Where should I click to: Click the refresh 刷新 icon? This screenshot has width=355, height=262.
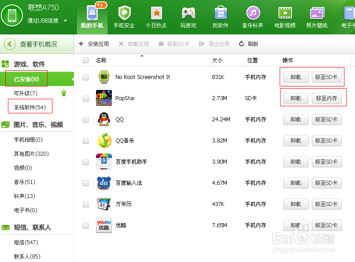click(x=241, y=44)
